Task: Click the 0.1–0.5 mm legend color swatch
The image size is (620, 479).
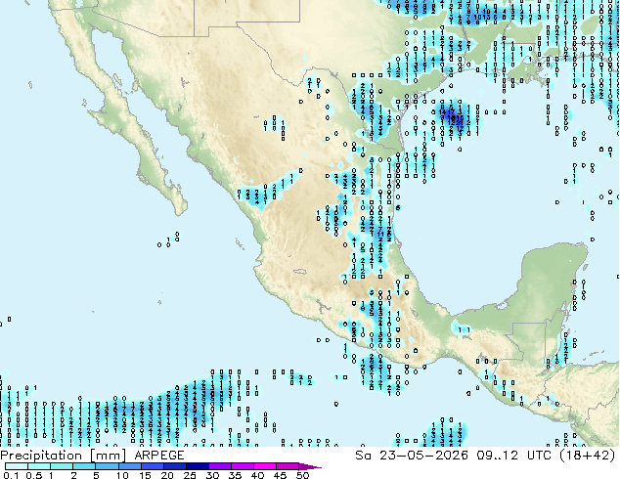Action: pos(17,466)
